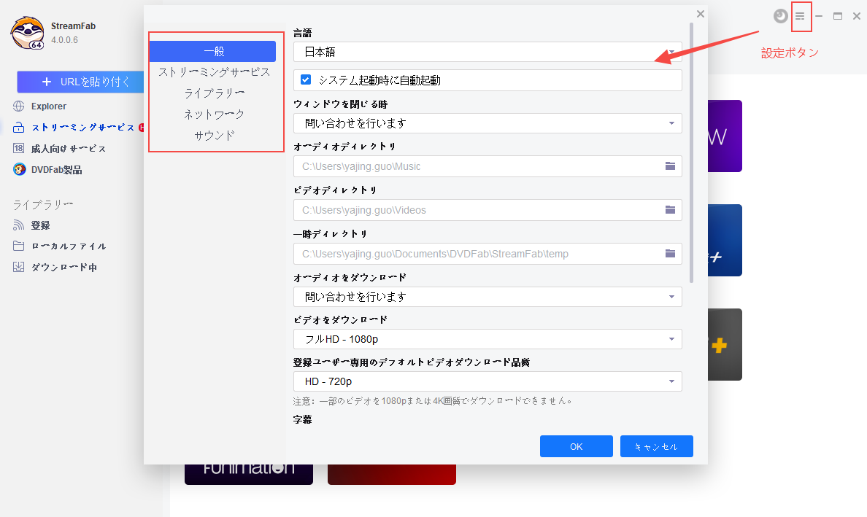This screenshot has height=517, width=867.
Task: Open the HD - 720p default quality dropdown
Action: (x=487, y=381)
